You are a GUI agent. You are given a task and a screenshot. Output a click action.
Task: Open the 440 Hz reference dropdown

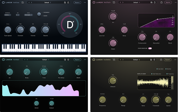tap(8, 15)
